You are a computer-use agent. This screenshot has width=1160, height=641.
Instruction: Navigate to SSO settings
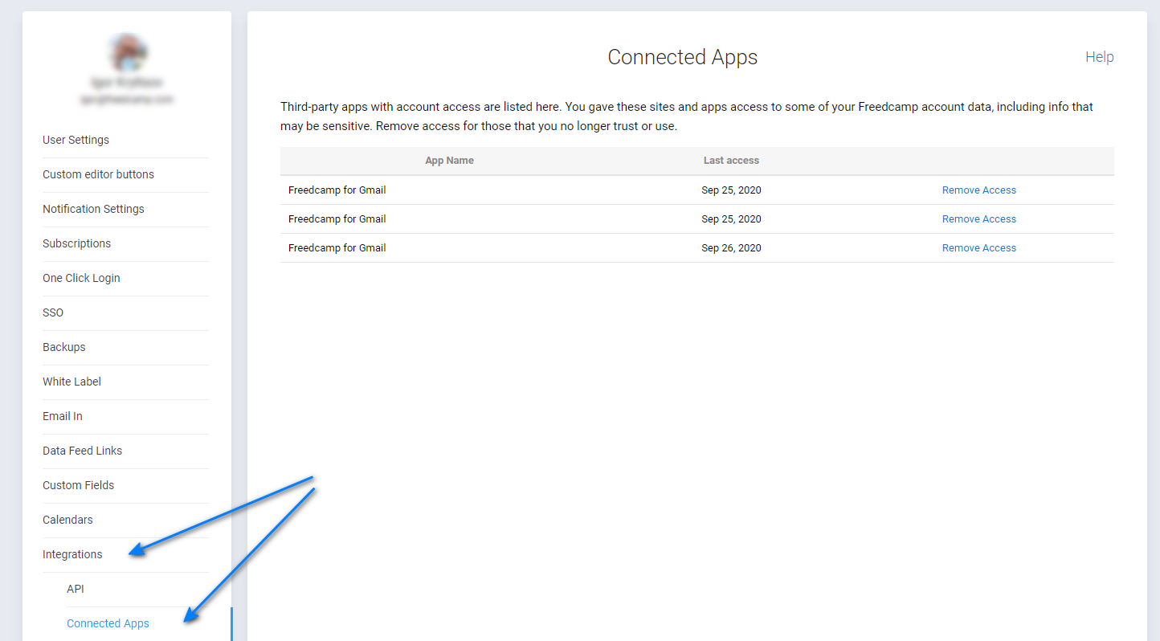pyautogui.click(x=53, y=312)
